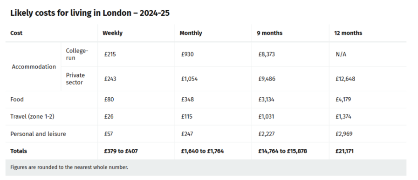Click the Food row label

coord(17,100)
